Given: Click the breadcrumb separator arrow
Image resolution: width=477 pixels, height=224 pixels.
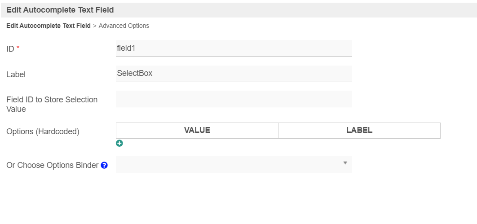Looking at the screenshot, I should click(x=95, y=26).
